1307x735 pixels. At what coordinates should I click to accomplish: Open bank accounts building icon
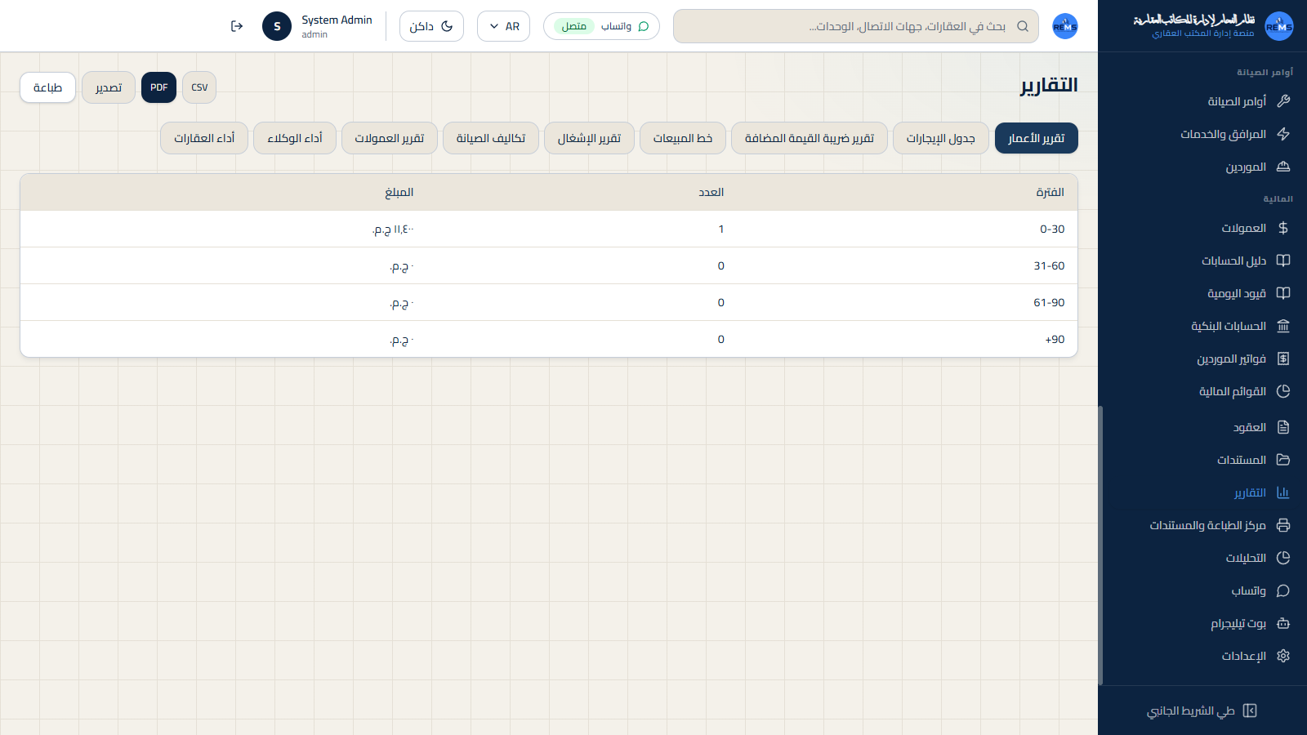pyautogui.click(x=1283, y=326)
